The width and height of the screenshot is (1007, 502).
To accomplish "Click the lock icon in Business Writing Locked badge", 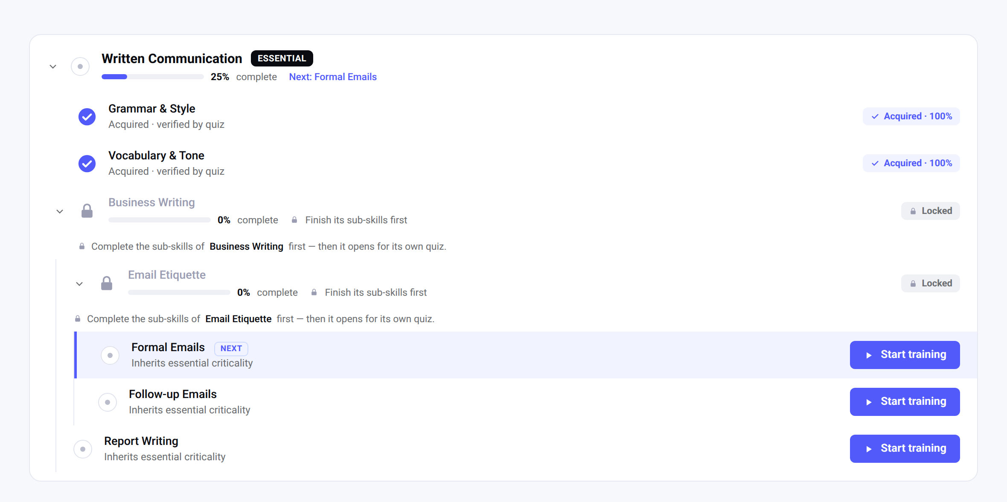I will pos(913,211).
